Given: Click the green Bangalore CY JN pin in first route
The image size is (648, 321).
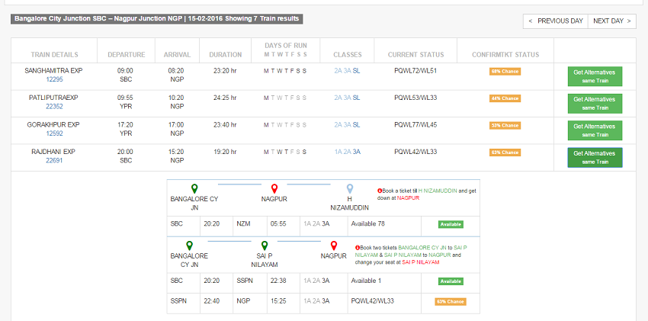Looking at the screenshot, I should (x=194, y=188).
